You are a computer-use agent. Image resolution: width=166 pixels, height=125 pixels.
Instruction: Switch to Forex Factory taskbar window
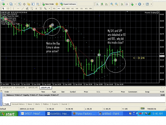pos(84,114)
